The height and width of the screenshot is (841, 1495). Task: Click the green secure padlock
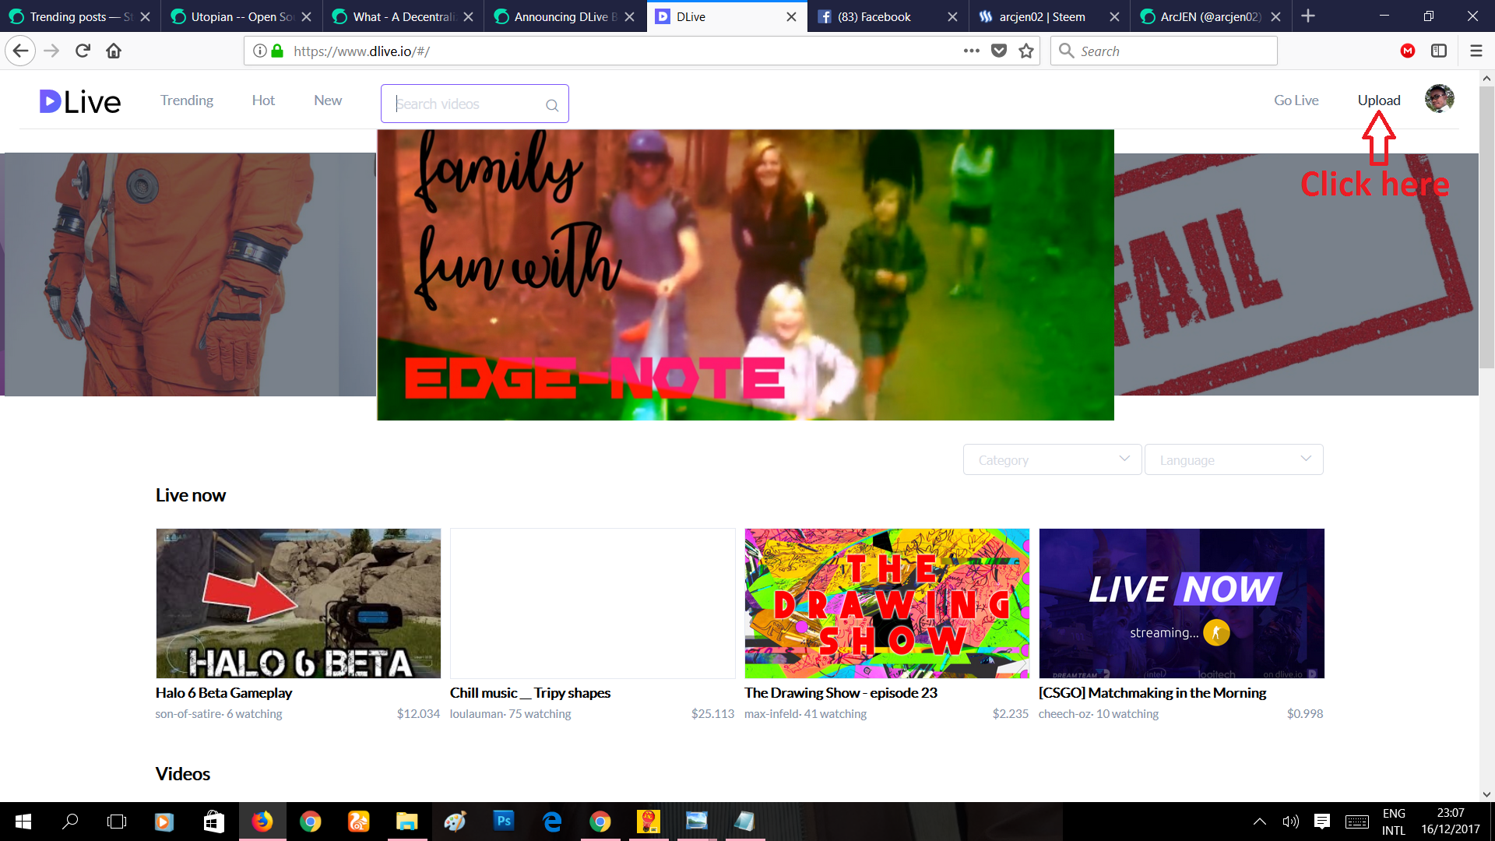tap(277, 51)
